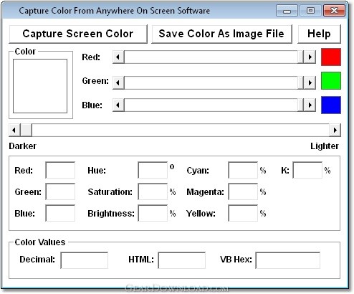
Task: Click the Yellow input field
Action: (x=243, y=213)
